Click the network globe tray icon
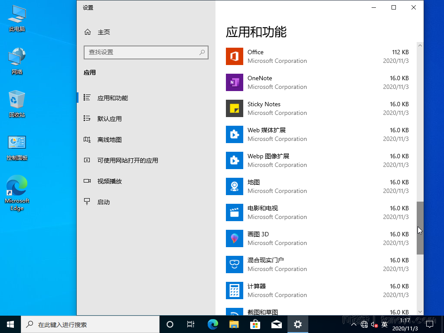Screen dimensions: 444x333 click(x=364, y=325)
